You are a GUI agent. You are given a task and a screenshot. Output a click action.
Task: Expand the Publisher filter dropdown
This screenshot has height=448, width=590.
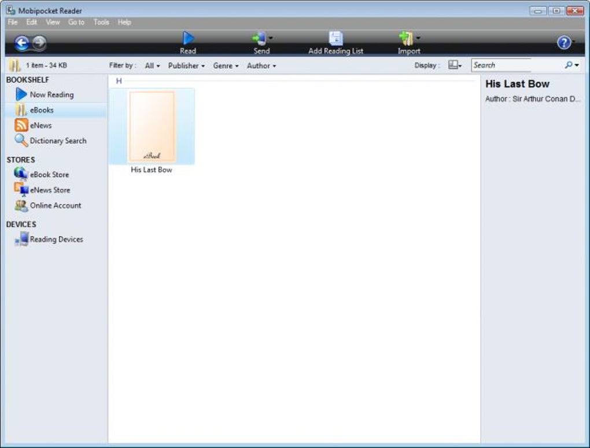coord(186,65)
